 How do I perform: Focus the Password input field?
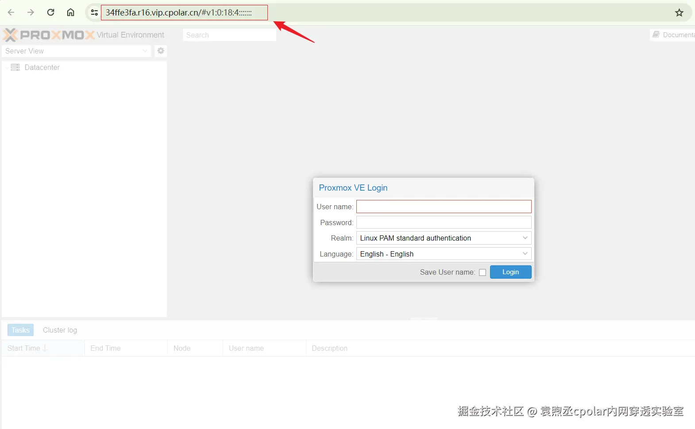444,222
